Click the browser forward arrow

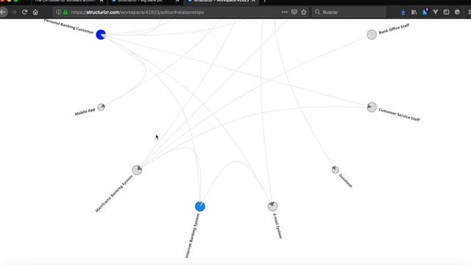coord(14,13)
